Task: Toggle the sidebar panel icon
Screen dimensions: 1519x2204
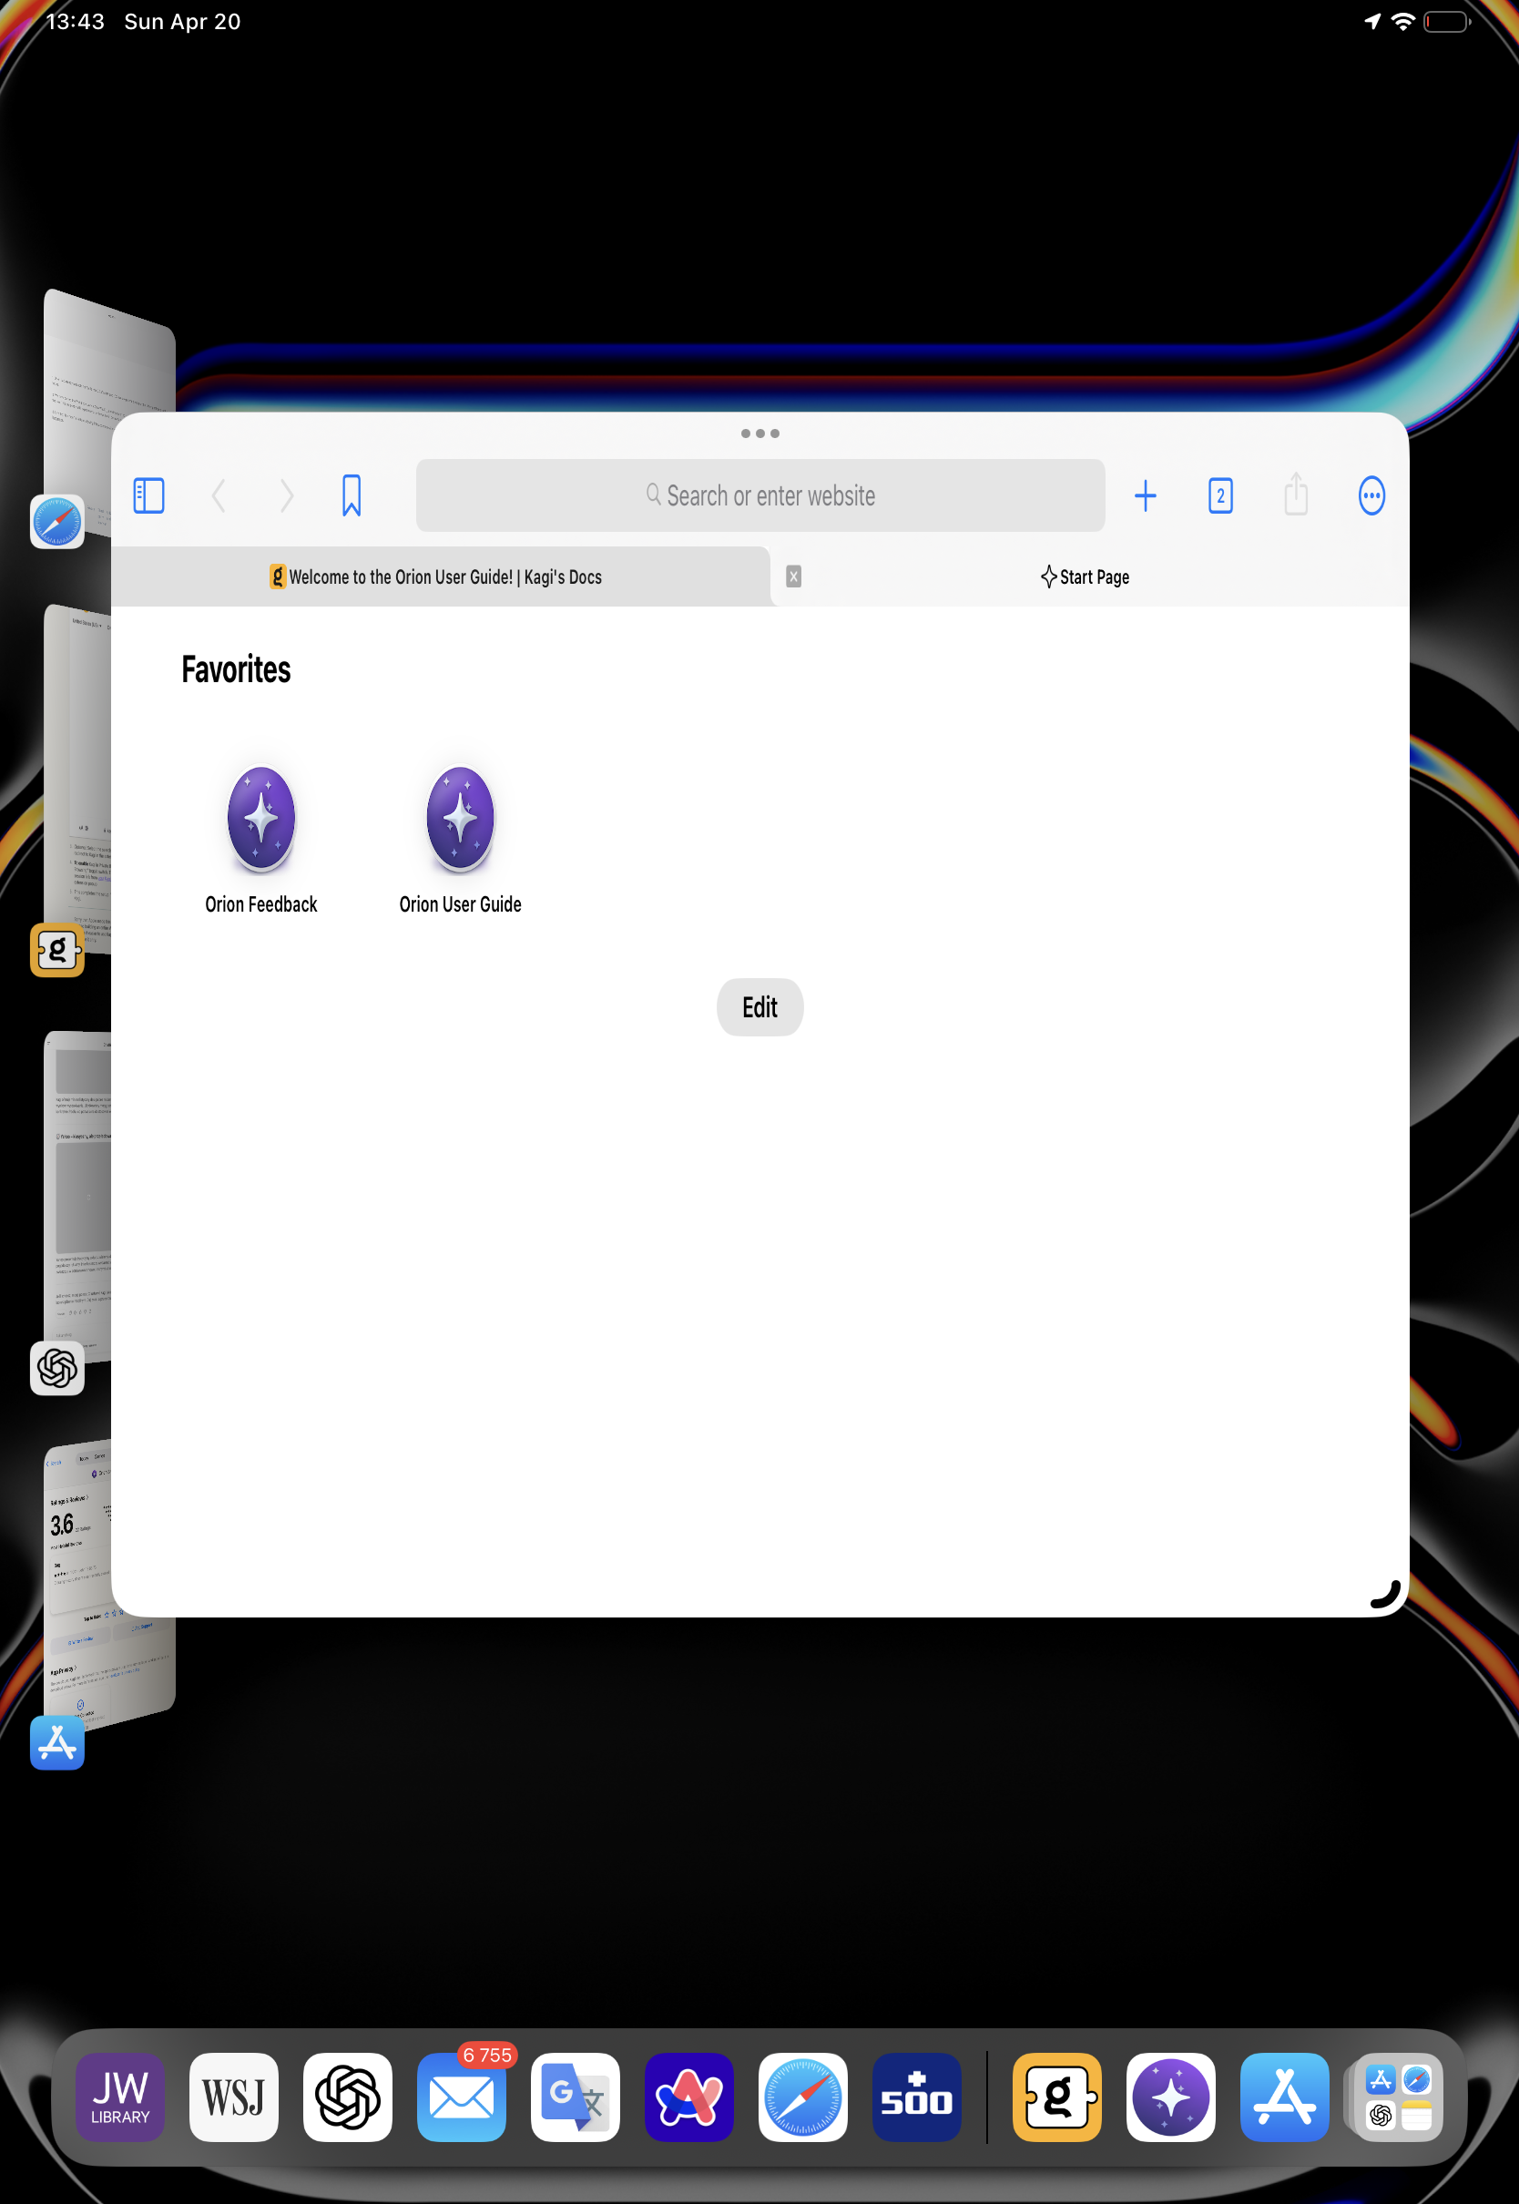Action: point(148,495)
